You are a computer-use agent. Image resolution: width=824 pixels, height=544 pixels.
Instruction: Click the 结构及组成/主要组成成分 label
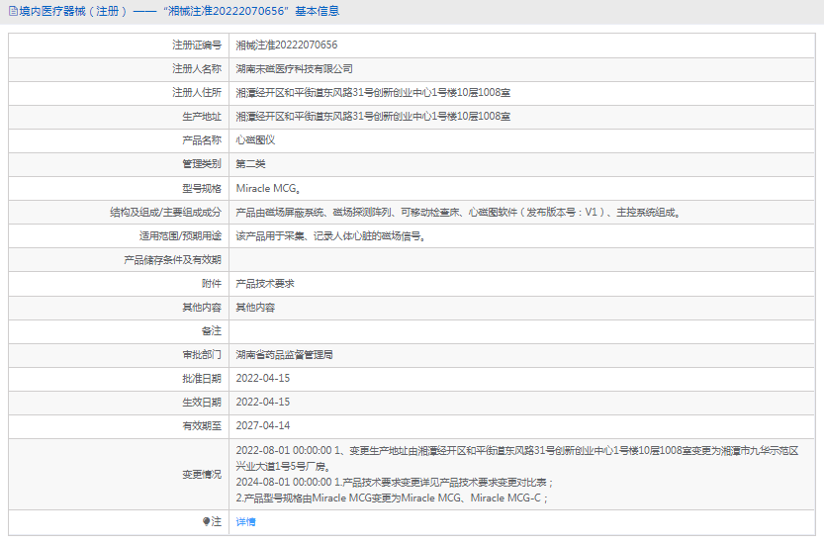165,213
